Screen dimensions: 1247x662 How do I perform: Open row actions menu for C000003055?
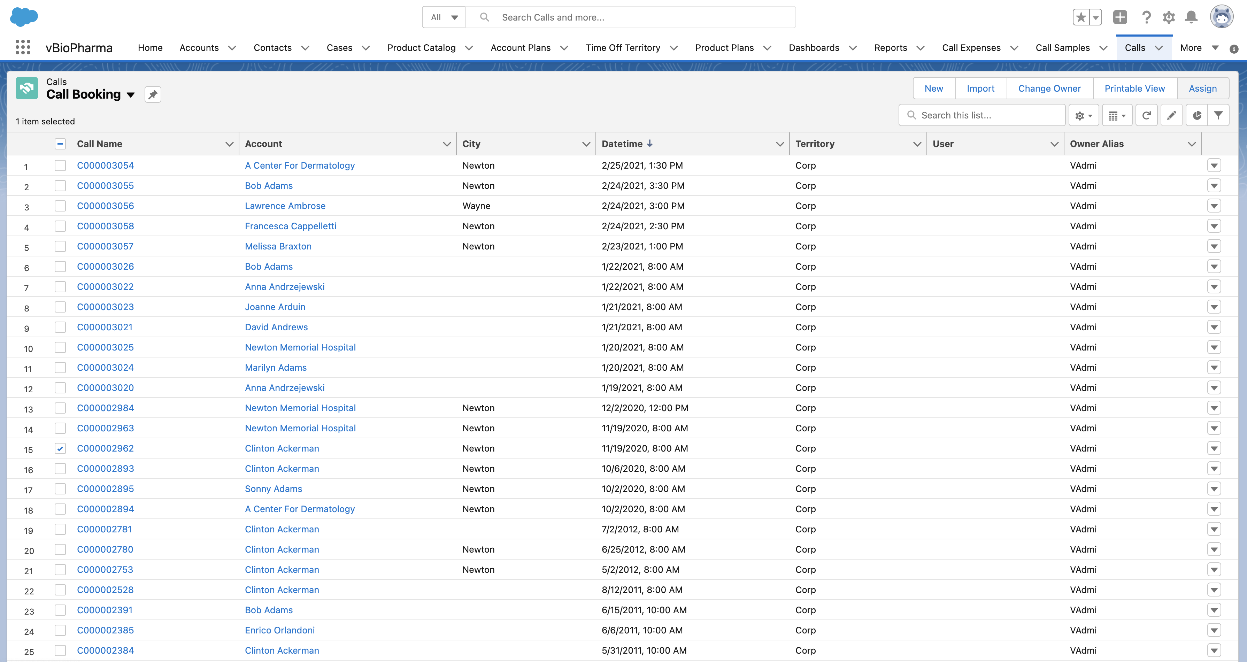1214,186
